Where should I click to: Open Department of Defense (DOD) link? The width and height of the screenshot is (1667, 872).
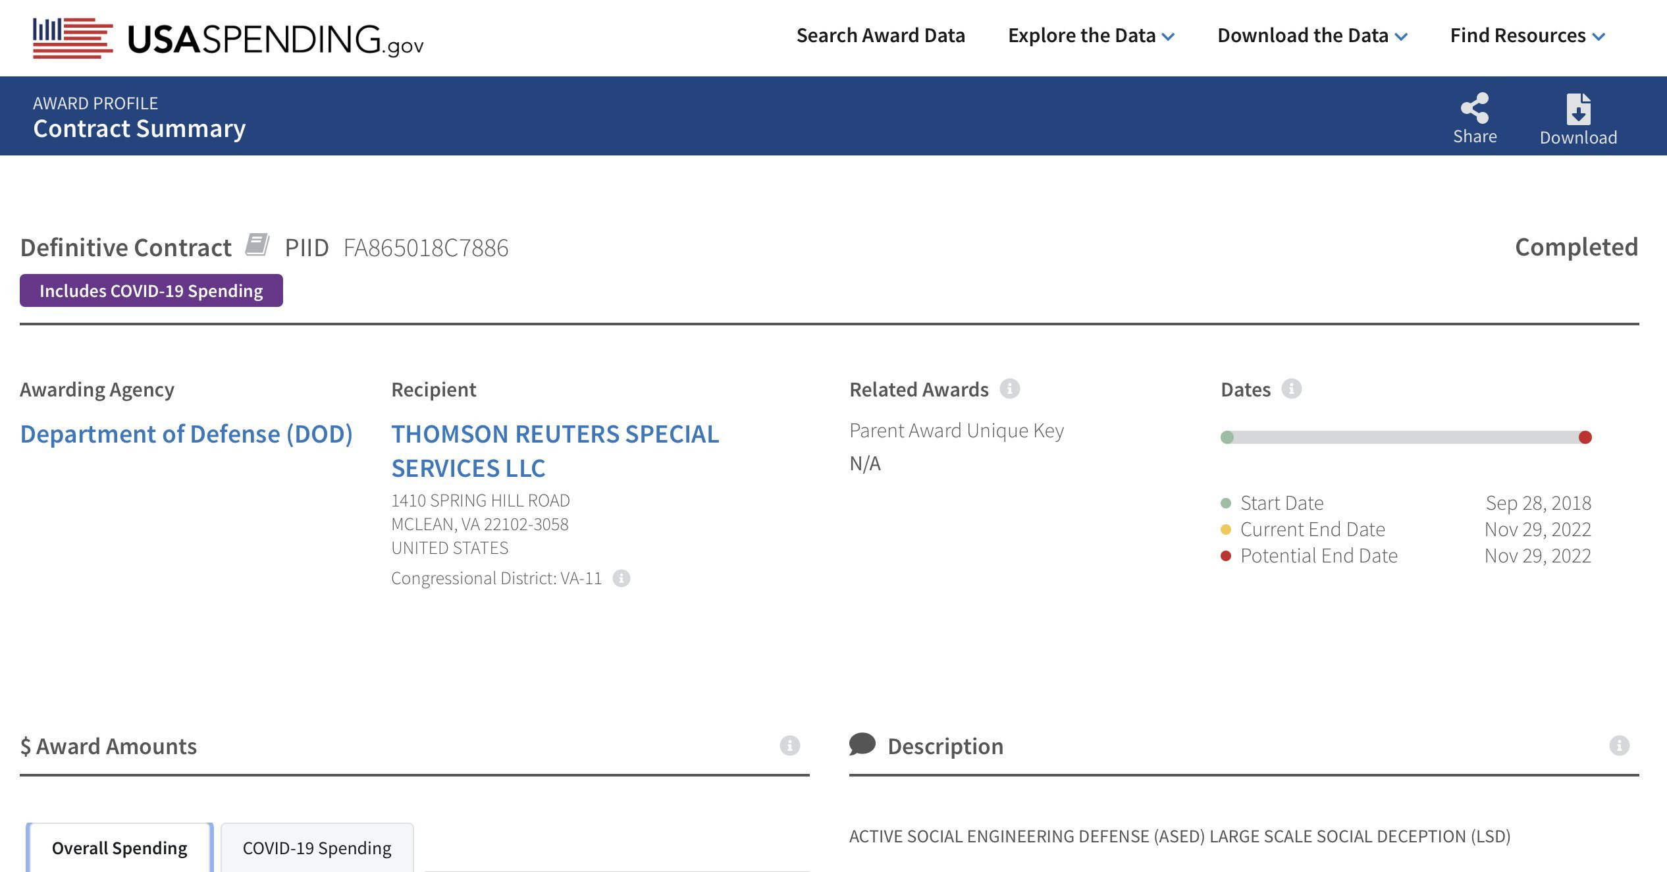[x=186, y=434]
